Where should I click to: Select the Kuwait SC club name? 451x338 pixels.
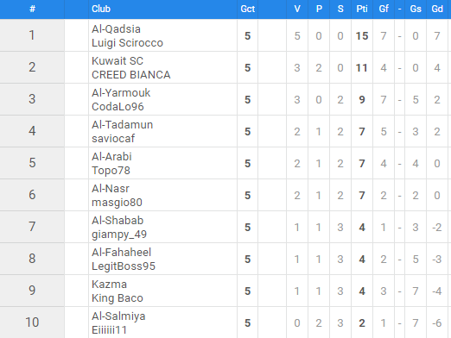118,61
